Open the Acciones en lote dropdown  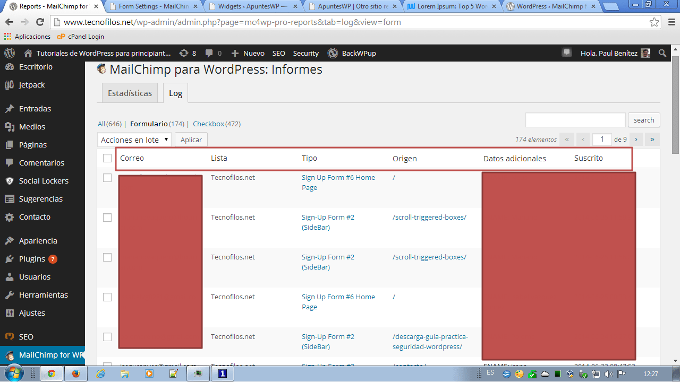134,140
